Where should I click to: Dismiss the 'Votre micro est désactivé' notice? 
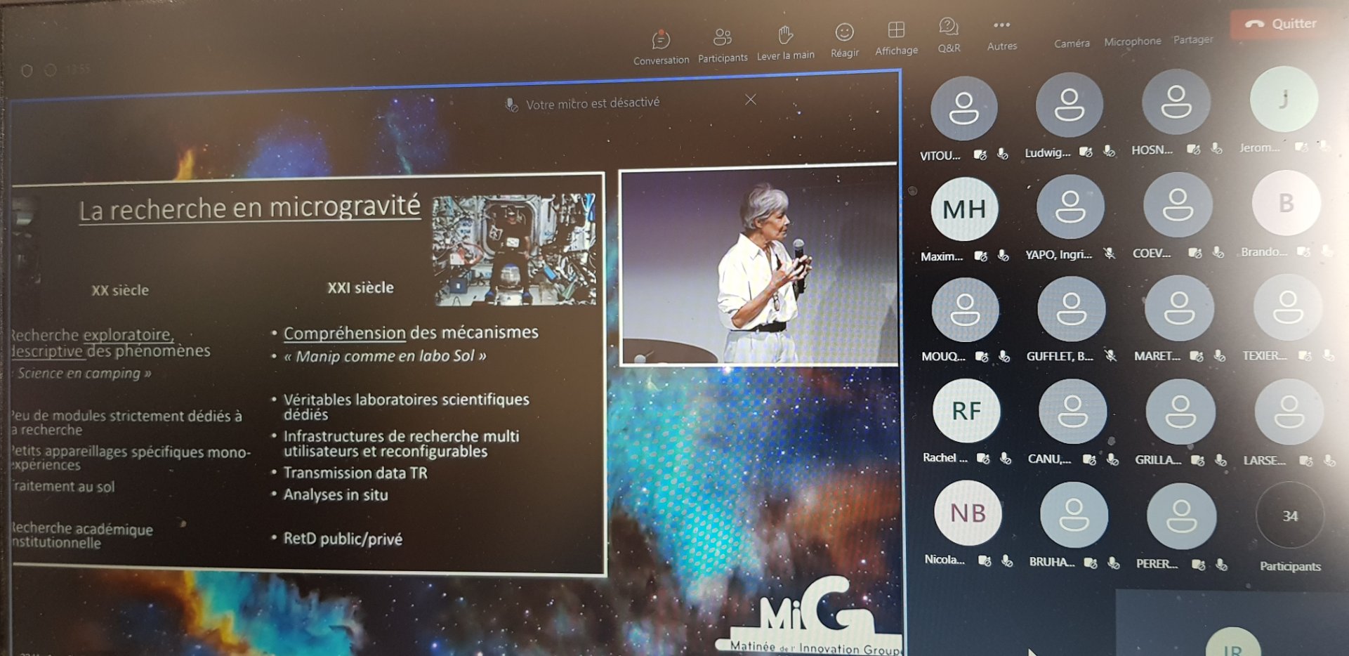pyautogui.click(x=751, y=100)
